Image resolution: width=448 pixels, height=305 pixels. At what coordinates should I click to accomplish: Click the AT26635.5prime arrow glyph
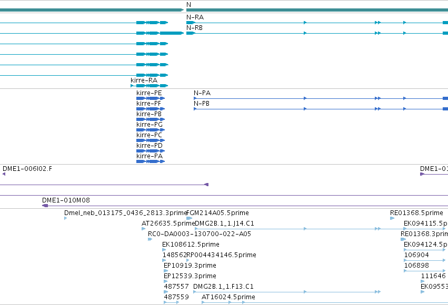143,229
